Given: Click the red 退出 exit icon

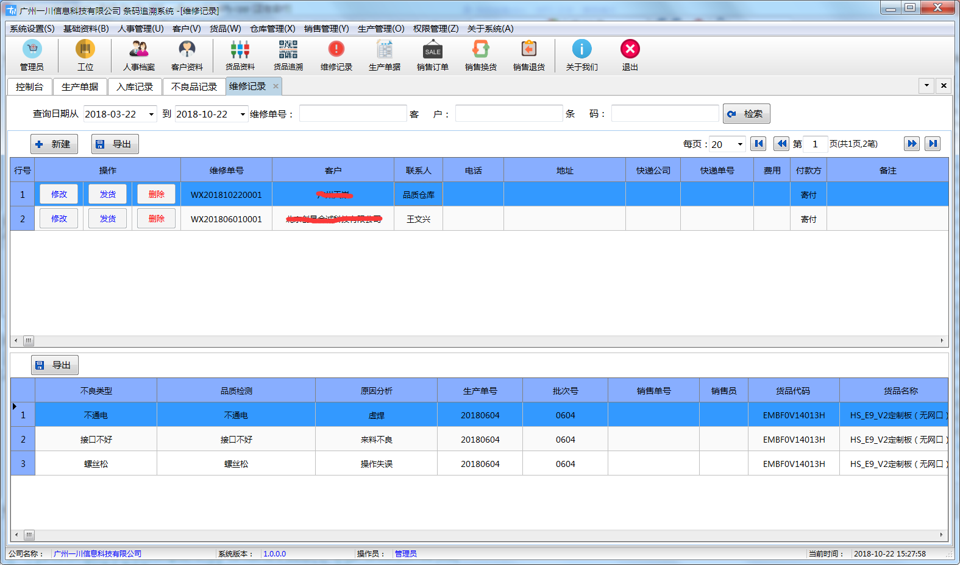Looking at the screenshot, I should point(630,55).
